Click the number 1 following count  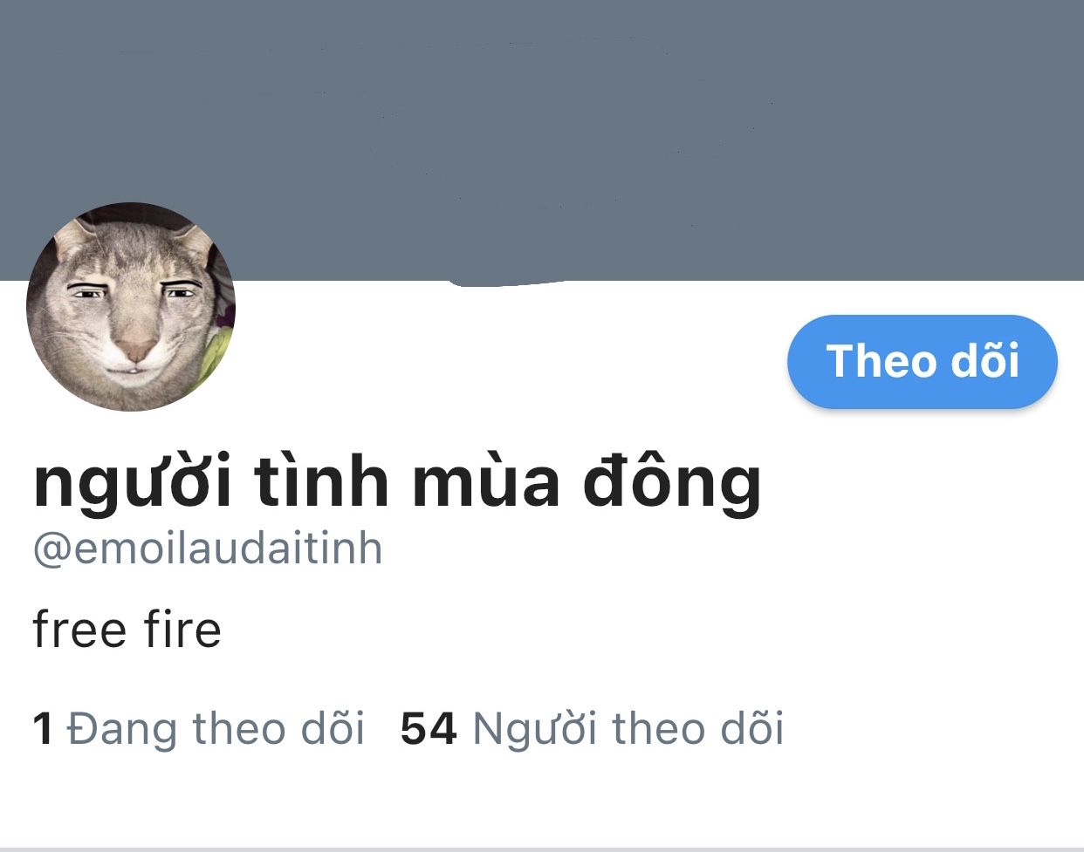click(x=43, y=728)
